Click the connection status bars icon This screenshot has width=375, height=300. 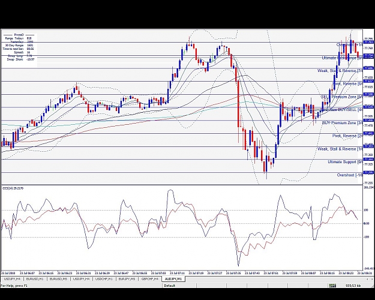click(332, 286)
